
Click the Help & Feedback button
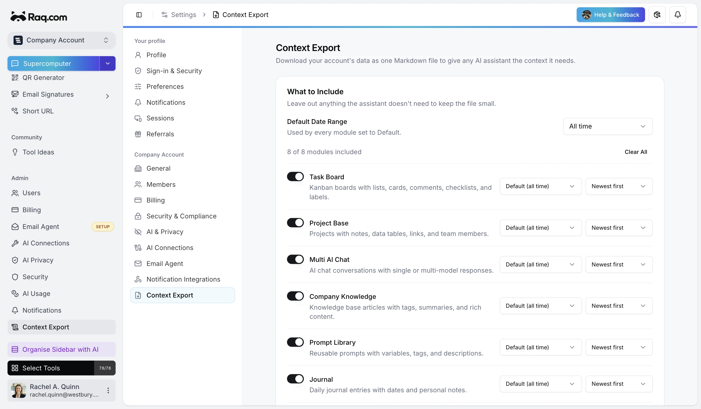[611, 15]
